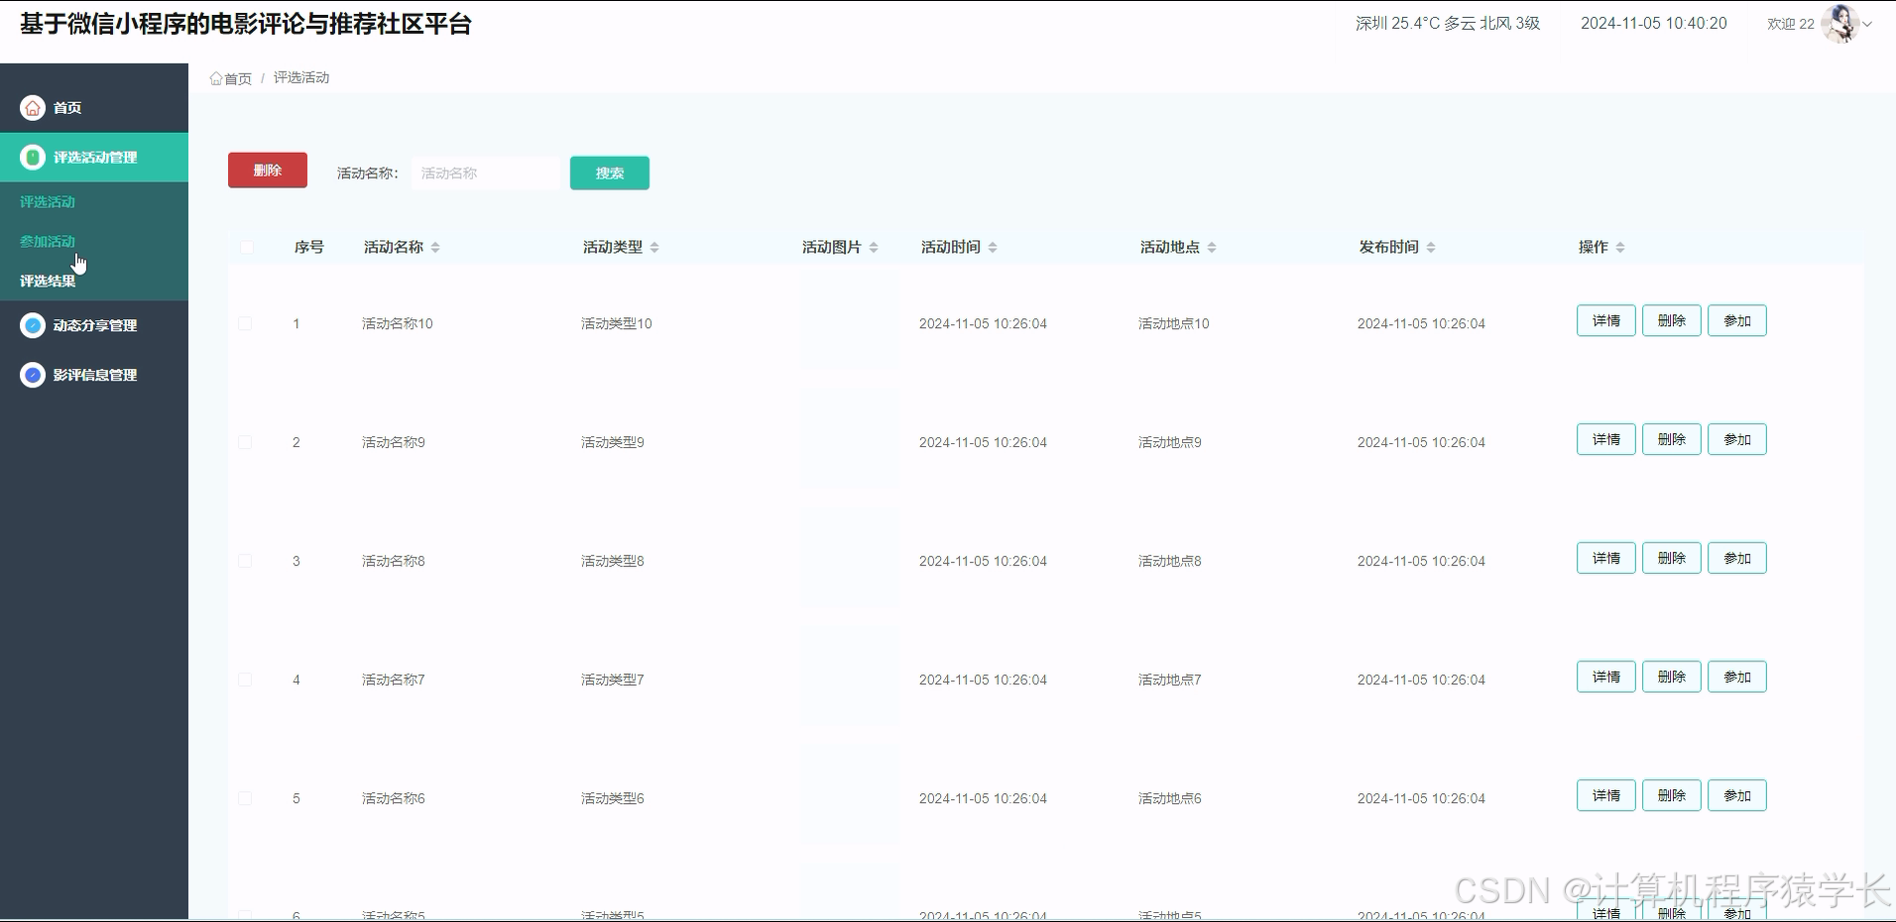
Task: Click the weather text 深圳 25.4°C
Action: point(1397,23)
